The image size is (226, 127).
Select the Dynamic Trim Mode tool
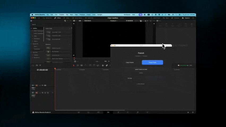[x=82, y=65]
